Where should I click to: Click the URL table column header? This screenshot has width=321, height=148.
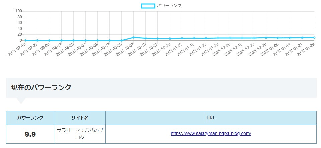211,118
